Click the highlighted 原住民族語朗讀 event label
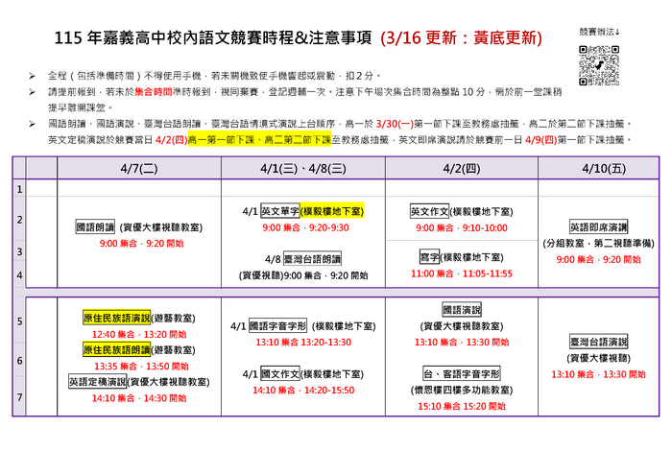The width and height of the screenshot is (672, 475). point(117,350)
